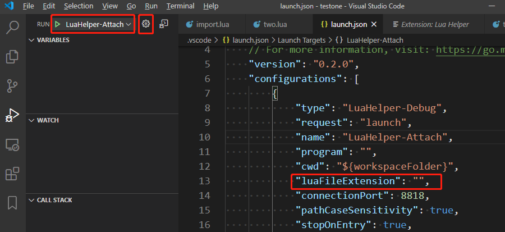Viewport: 505px width, 232px height.
Task: Click the "0.2.0" version value
Action: 334,64
